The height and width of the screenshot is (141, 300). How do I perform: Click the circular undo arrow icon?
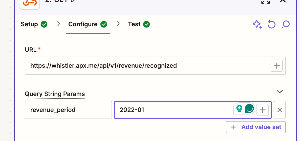tap(271, 25)
